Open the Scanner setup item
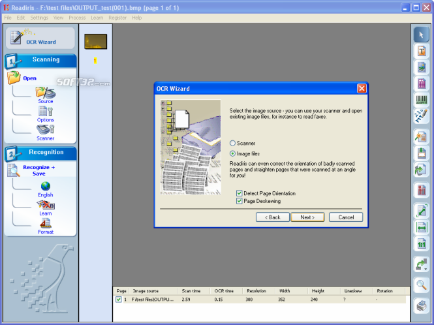This screenshot has width=434, height=325. 46,133
